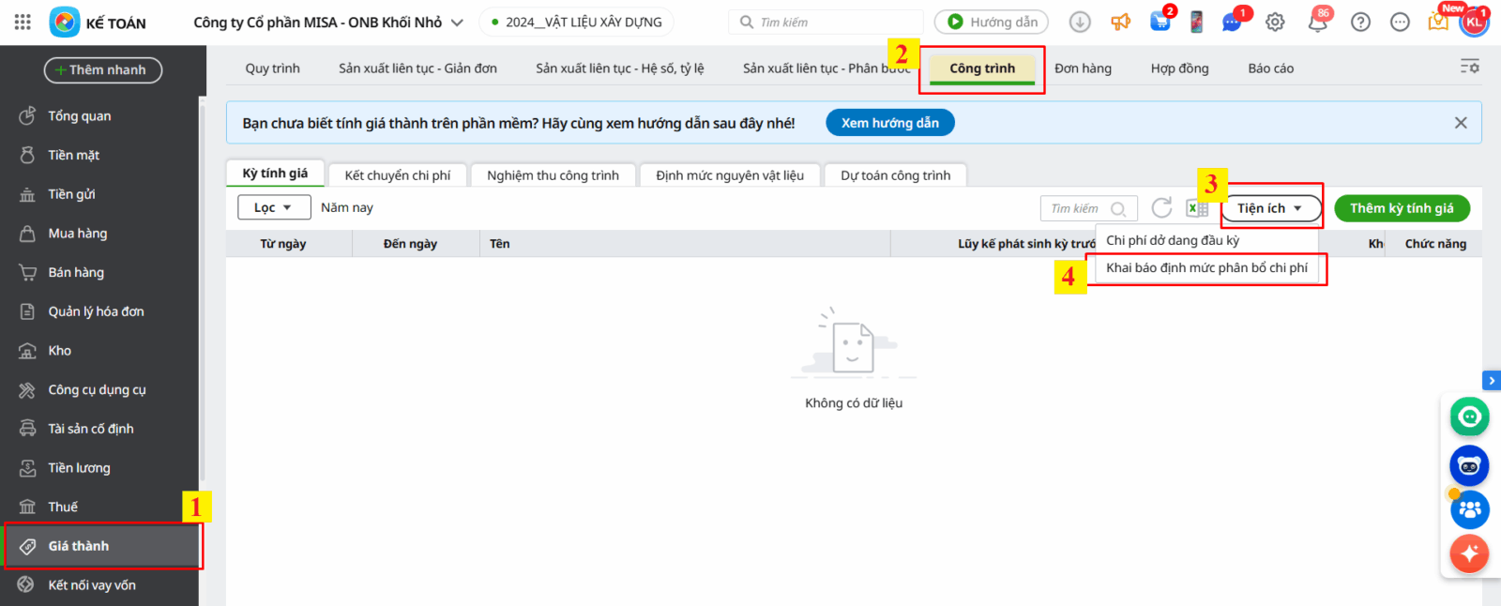Select the Định mức nguyên vật liệu sub-tab

point(730,175)
